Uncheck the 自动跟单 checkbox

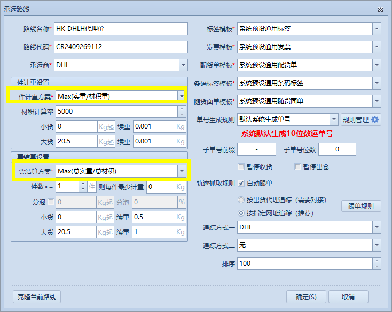(241, 183)
